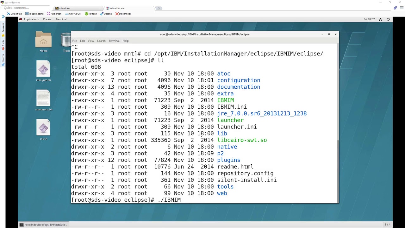Refresh the VNC session view

coord(91,14)
